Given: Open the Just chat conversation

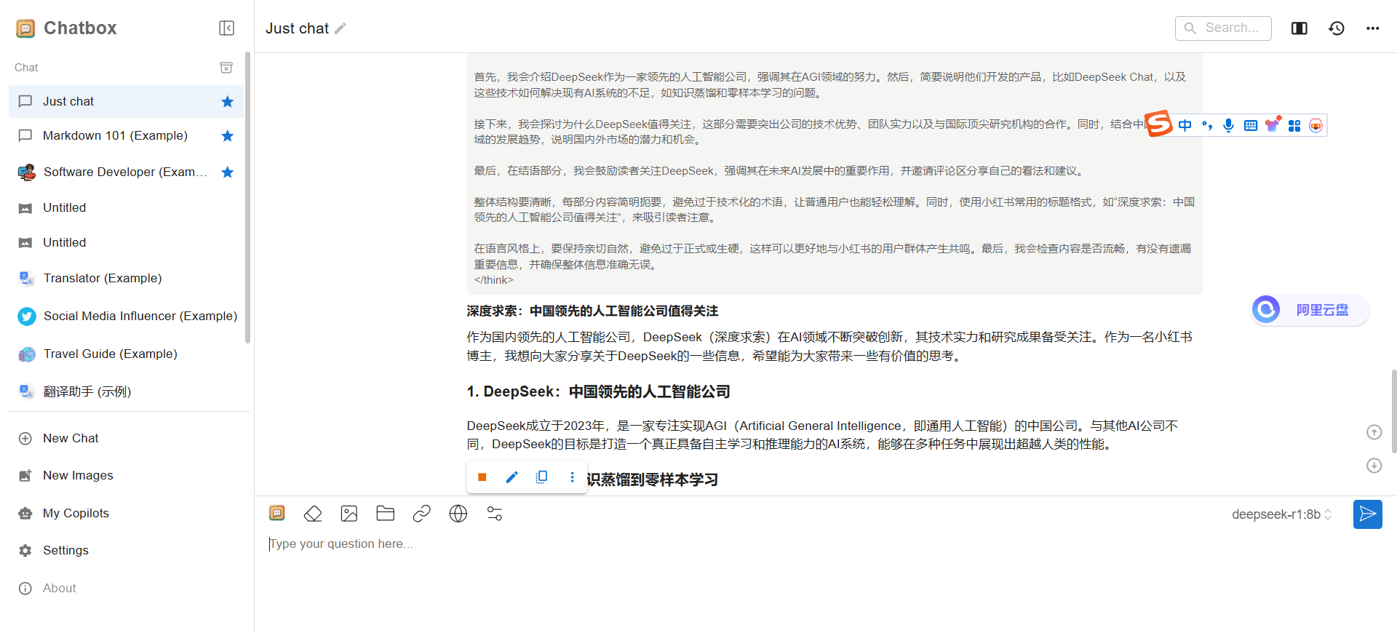Looking at the screenshot, I should pyautogui.click(x=126, y=101).
